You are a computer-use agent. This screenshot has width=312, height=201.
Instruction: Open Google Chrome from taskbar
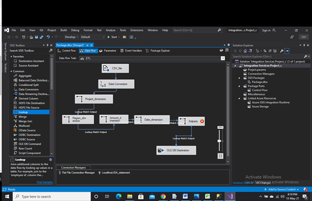pyautogui.click(x=163, y=197)
